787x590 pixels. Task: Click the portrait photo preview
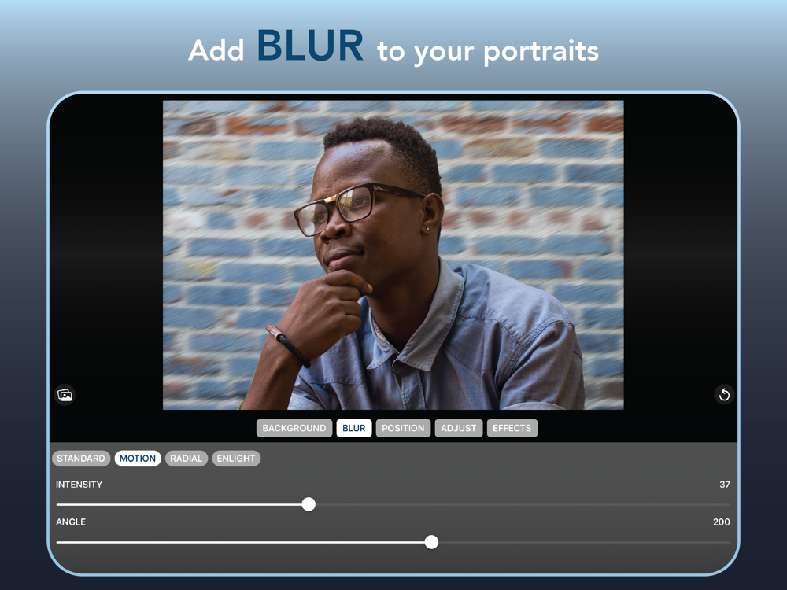click(393, 255)
